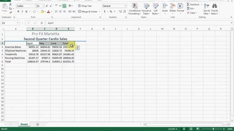
Task: Toggle Bold formatting
Action: [x=18, y=11]
